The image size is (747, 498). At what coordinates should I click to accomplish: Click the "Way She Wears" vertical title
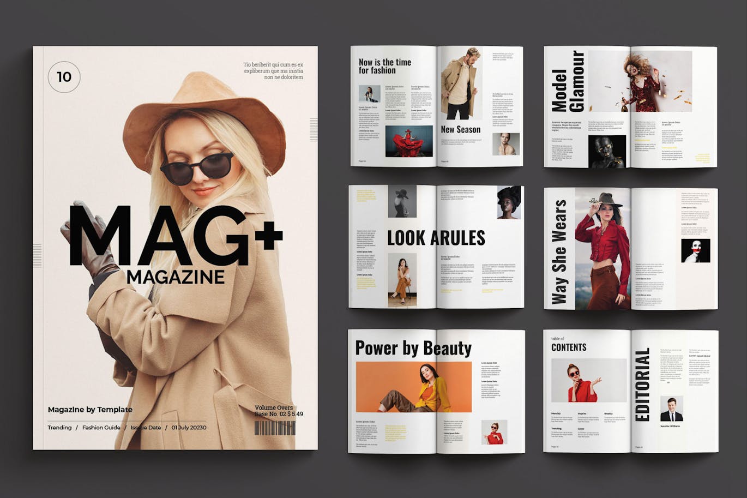coord(559,251)
